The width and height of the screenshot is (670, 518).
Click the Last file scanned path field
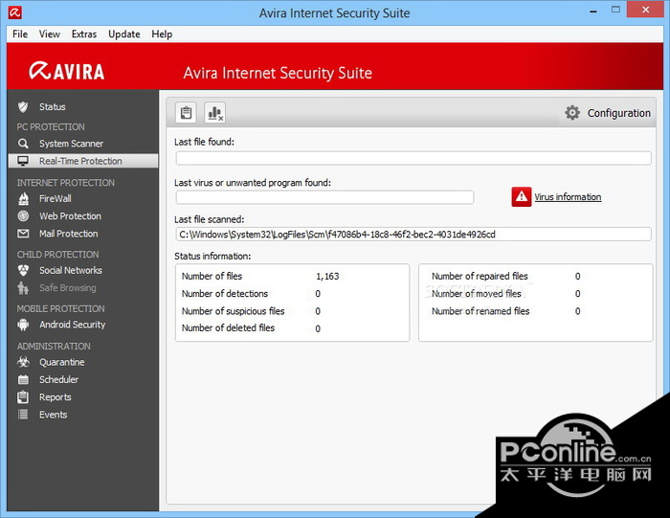(x=413, y=235)
